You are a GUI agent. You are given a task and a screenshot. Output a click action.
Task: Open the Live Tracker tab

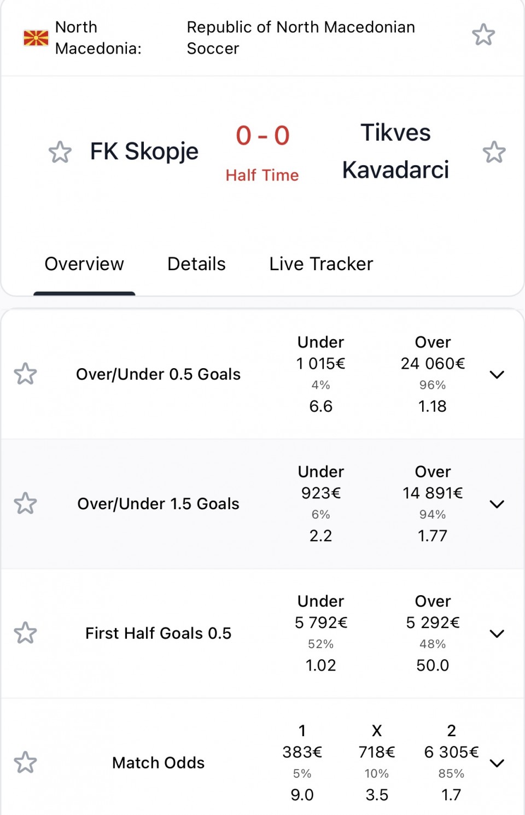[321, 264]
